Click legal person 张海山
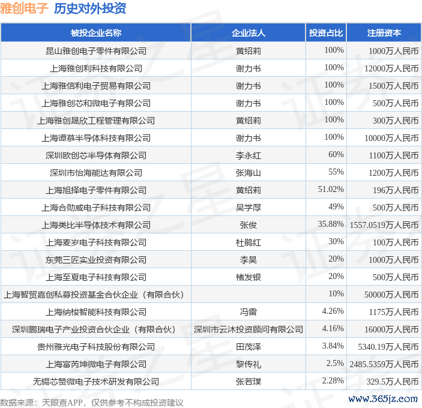Screen dimensions: 422x408 point(249,173)
